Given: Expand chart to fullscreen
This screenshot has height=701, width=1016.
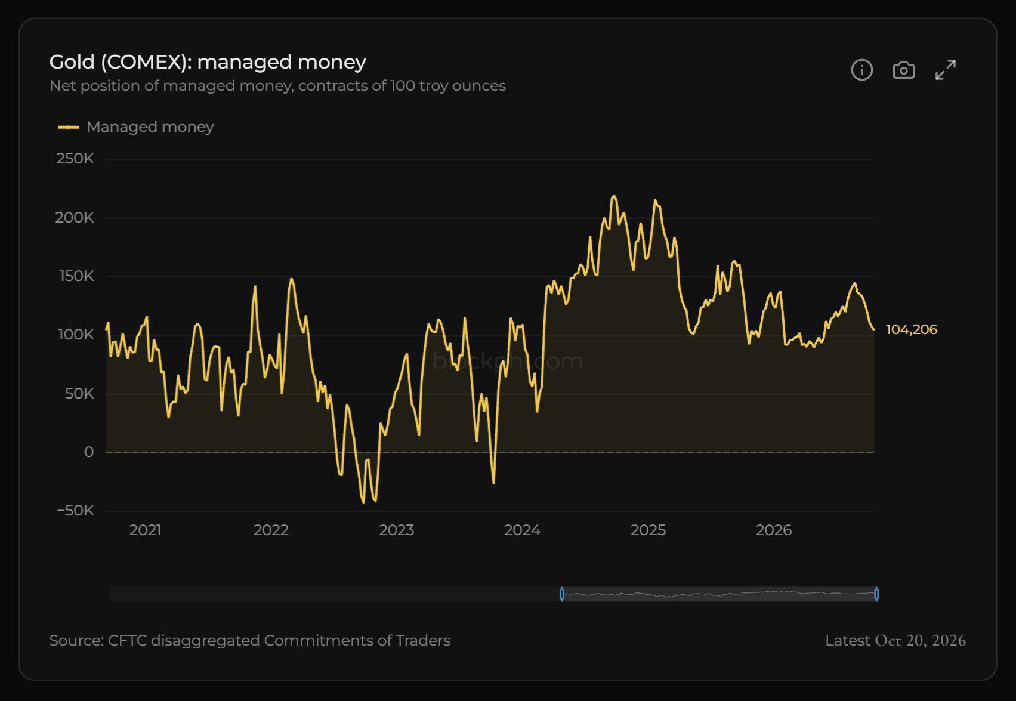Looking at the screenshot, I should [946, 70].
